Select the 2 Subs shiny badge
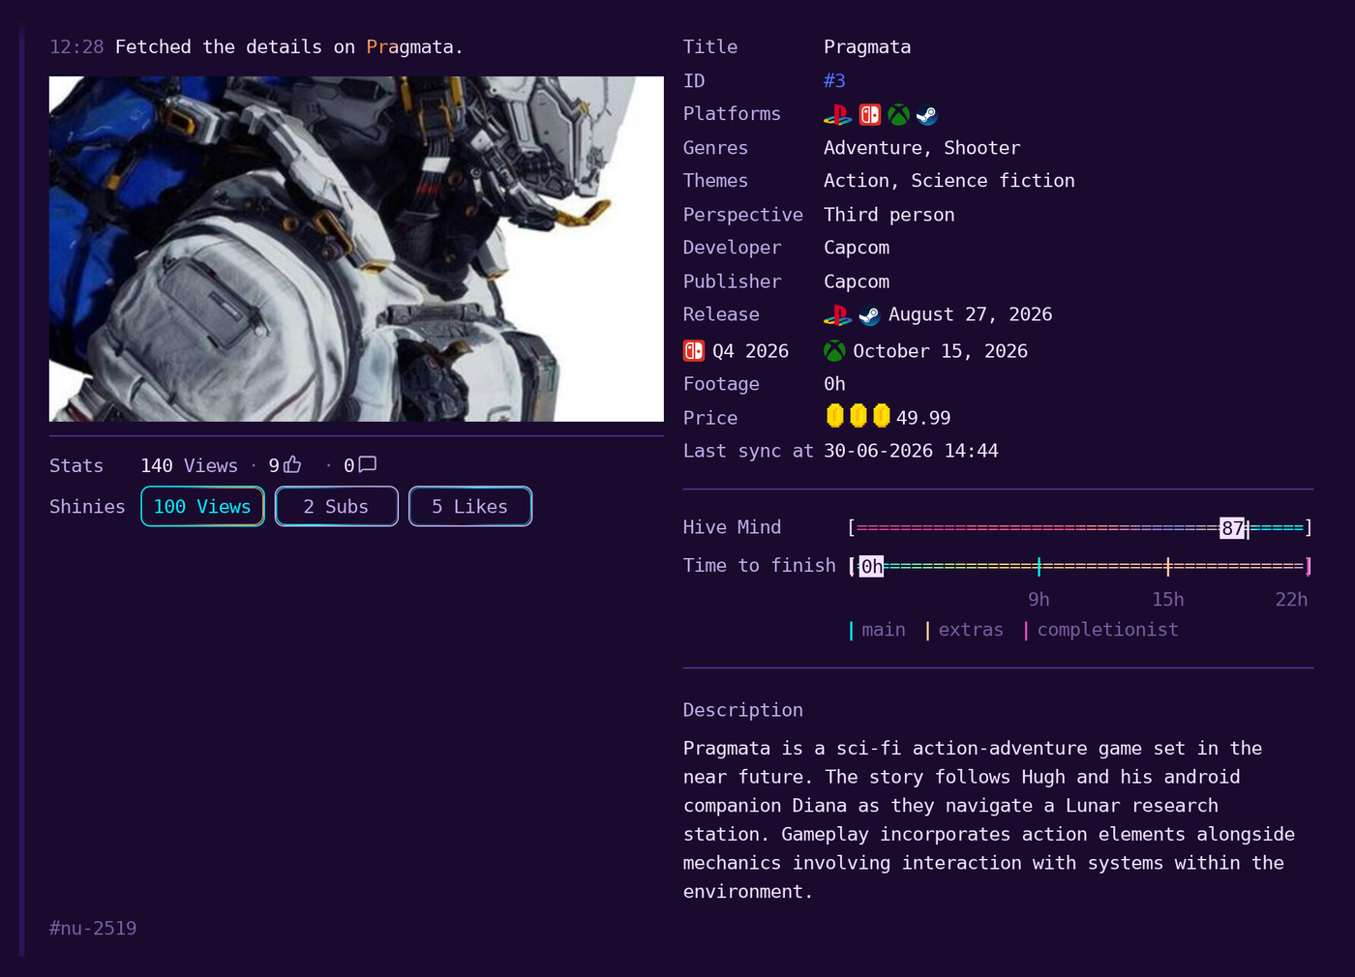 click(x=336, y=506)
